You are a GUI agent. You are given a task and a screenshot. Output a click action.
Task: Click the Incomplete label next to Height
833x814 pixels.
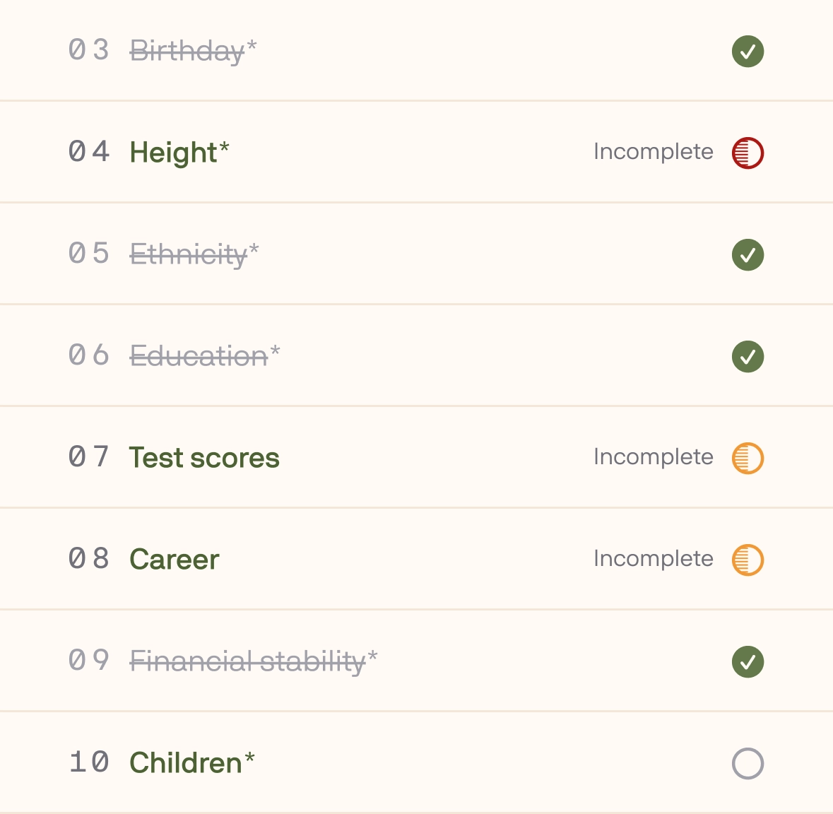tap(653, 151)
